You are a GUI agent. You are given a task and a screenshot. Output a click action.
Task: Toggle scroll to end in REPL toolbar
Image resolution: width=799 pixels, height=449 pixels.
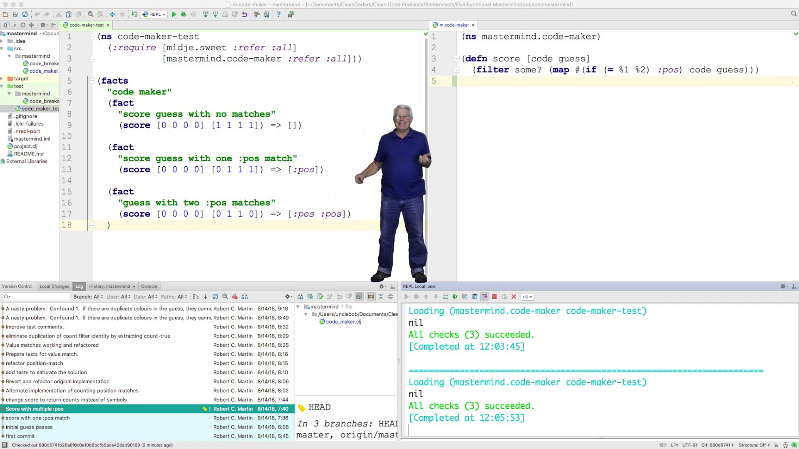(x=484, y=297)
